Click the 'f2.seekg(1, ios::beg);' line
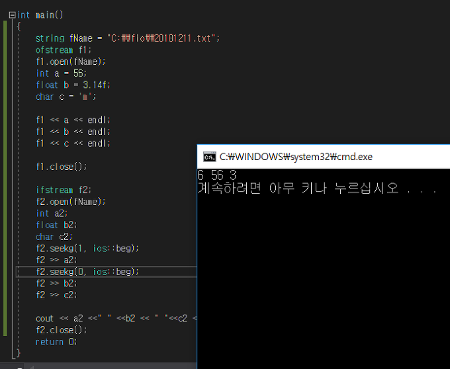Screen dimensions: 450x369 coord(87,248)
